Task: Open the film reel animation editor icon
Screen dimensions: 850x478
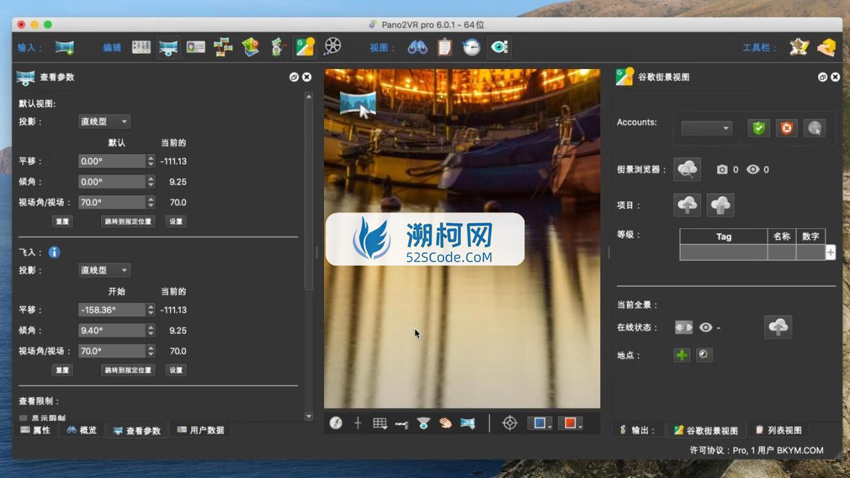Action: [x=333, y=46]
